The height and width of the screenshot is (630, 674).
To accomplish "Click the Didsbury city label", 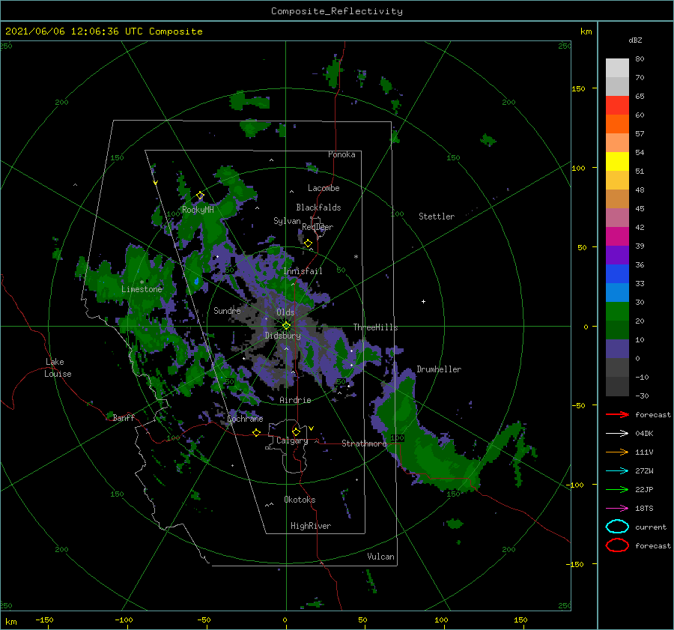I will pos(283,336).
